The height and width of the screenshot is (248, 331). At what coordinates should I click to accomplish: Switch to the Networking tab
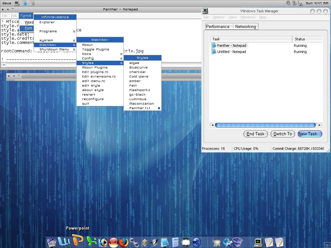click(246, 26)
